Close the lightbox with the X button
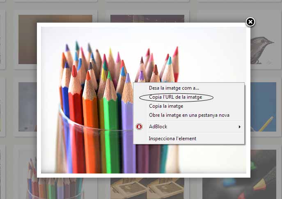 tap(250, 22)
